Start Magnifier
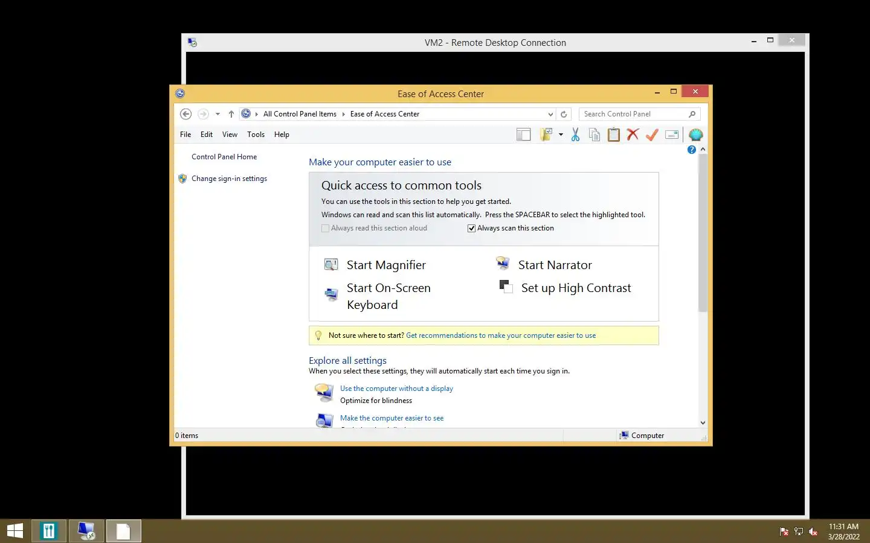 point(386,265)
